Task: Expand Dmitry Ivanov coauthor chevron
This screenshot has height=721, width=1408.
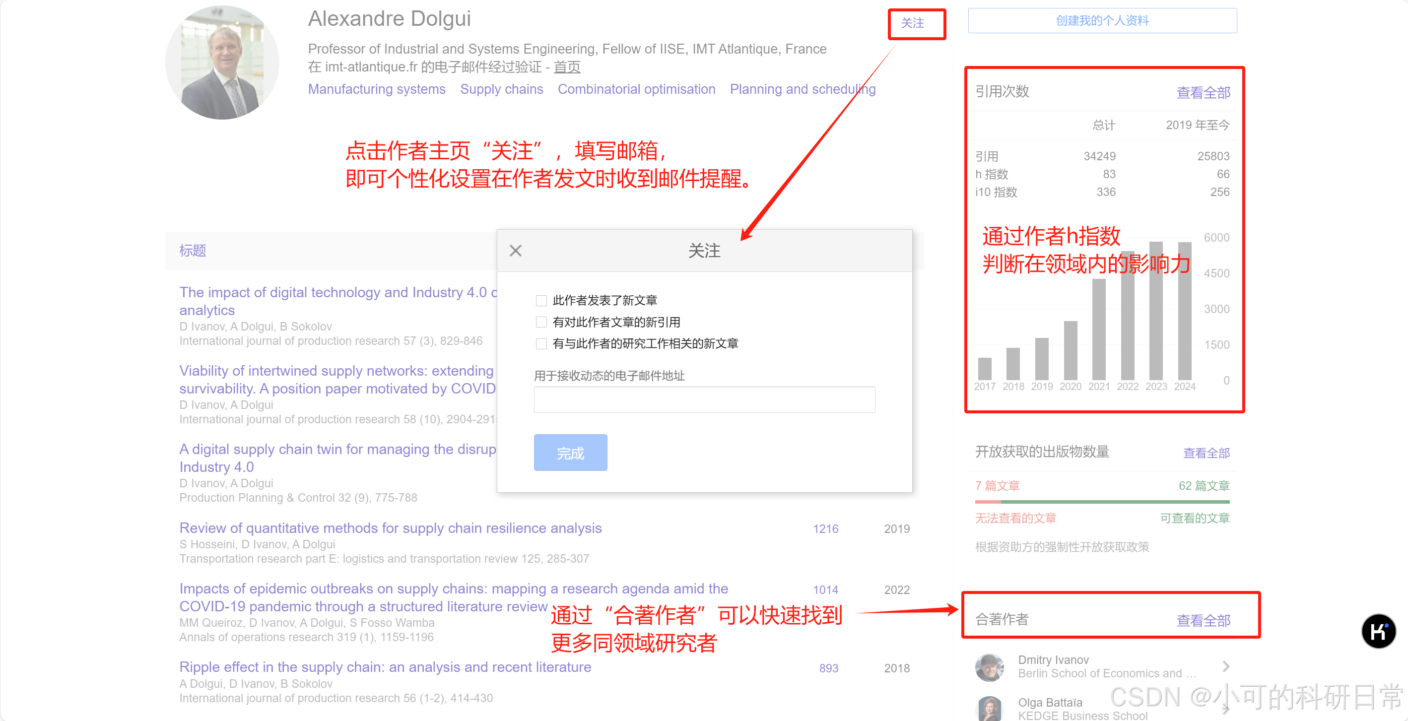Action: pyautogui.click(x=1226, y=666)
